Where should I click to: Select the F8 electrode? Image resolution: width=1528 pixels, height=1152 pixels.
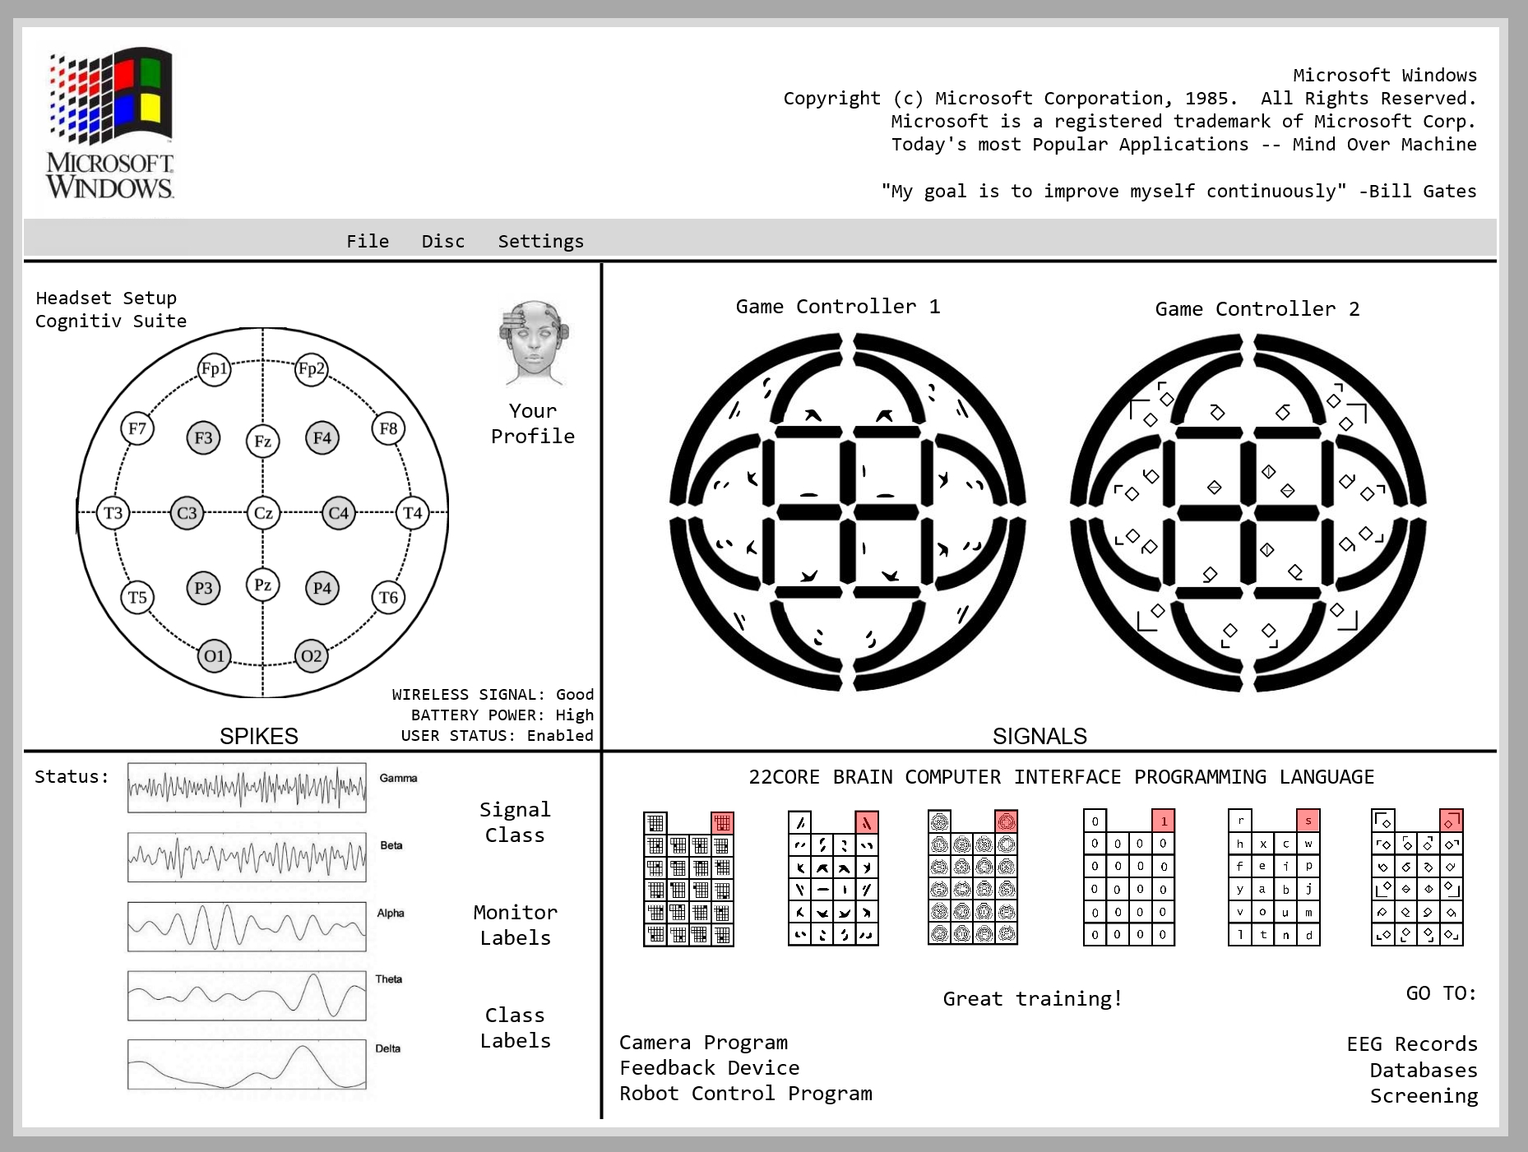tap(388, 429)
